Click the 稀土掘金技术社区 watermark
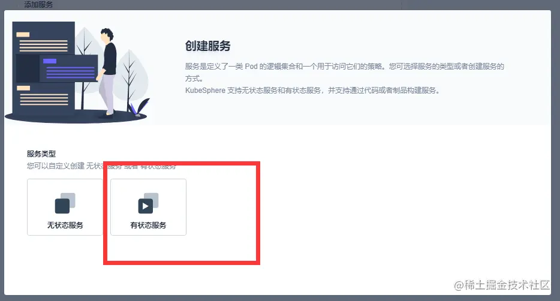 pyautogui.click(x=502, y=285)
